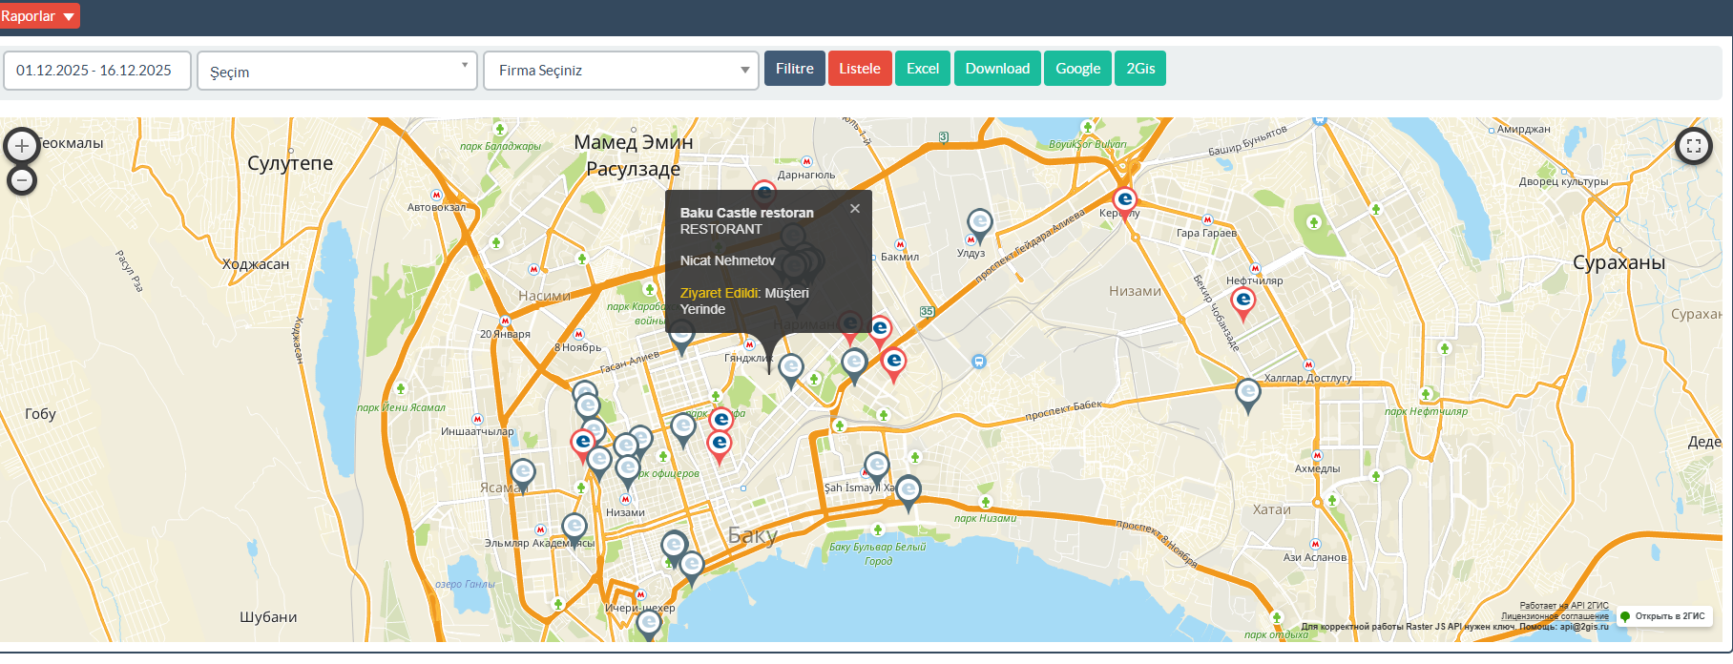This screenshot has width=1733, height=664.
Task: Export data with Excel button
Action: (922, 69)
